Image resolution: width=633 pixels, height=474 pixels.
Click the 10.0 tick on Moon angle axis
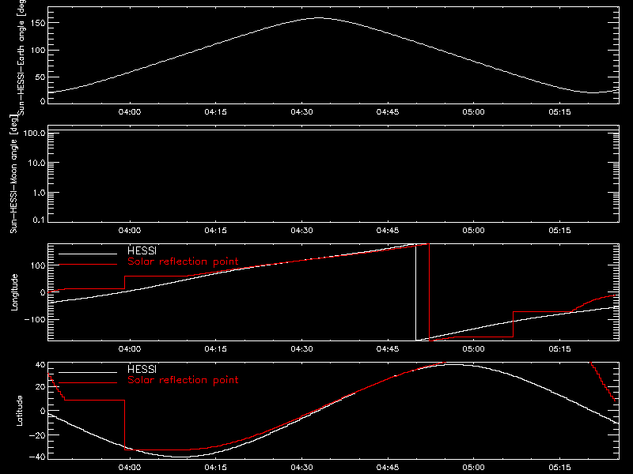click(x=36, y=163)
